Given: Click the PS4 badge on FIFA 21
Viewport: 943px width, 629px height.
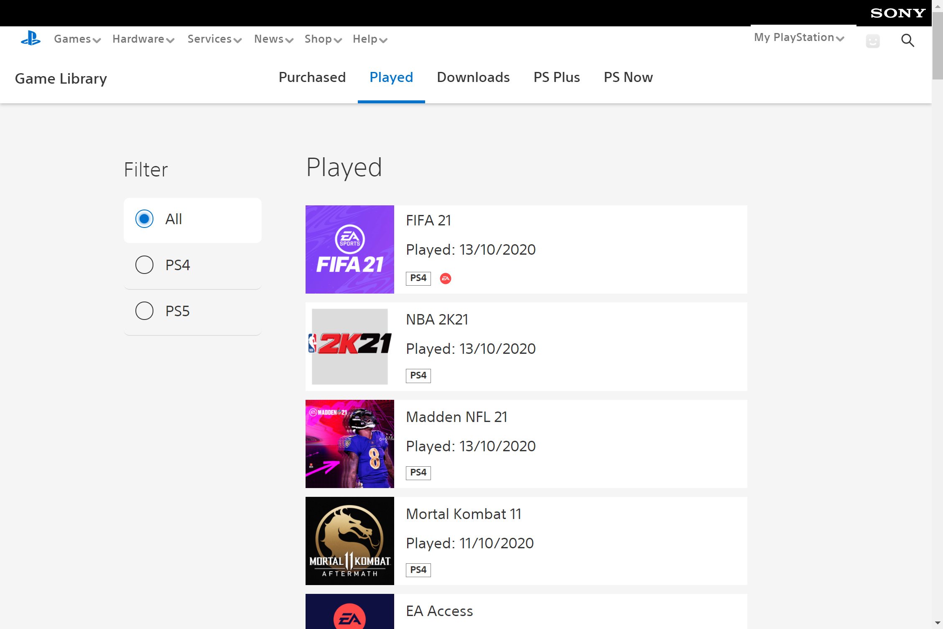Looking at the screenshot, I should click(x=419, y=277).
